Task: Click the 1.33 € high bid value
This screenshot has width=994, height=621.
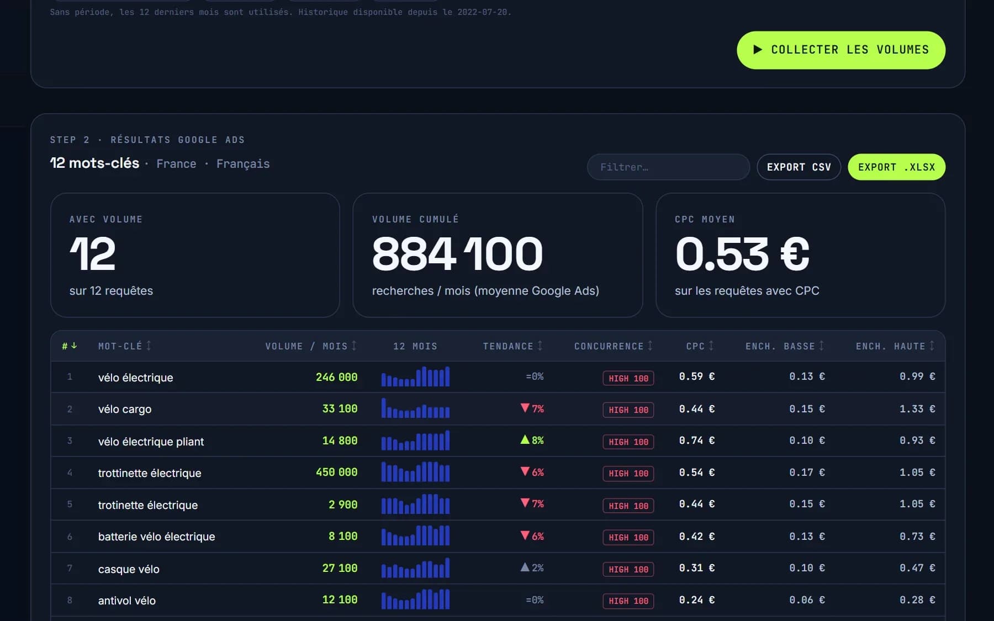Action: click(x=917, y=408)
